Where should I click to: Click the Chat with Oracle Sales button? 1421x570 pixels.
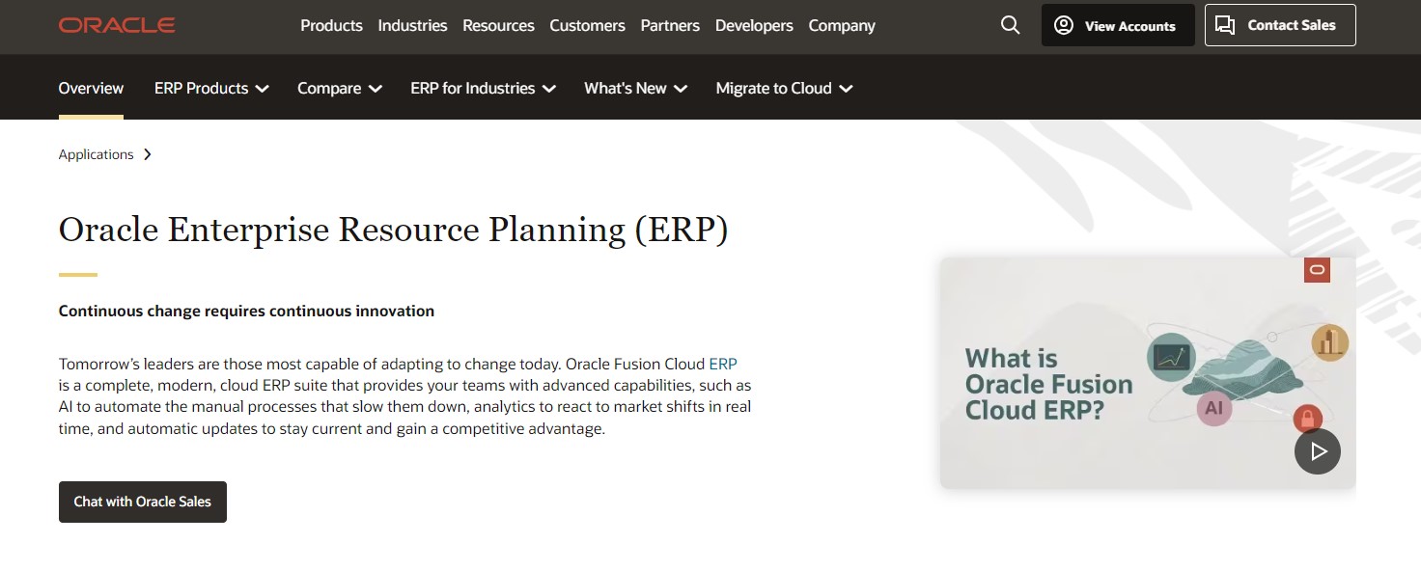tap(143, 502)
